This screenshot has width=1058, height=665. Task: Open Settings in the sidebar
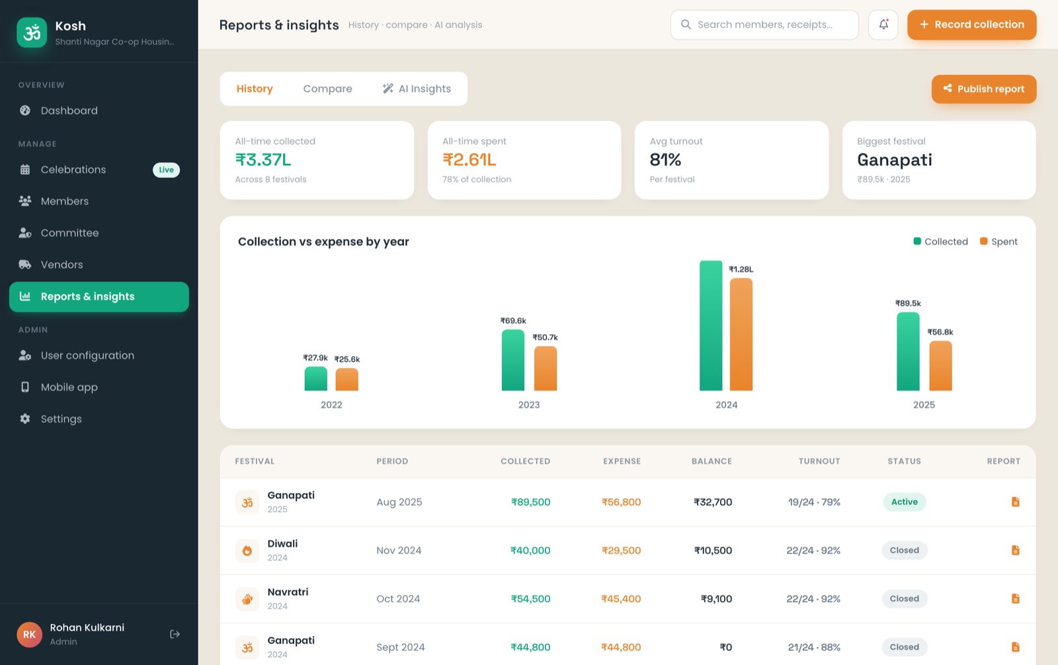pyautogui.click(x=99, y=419)
